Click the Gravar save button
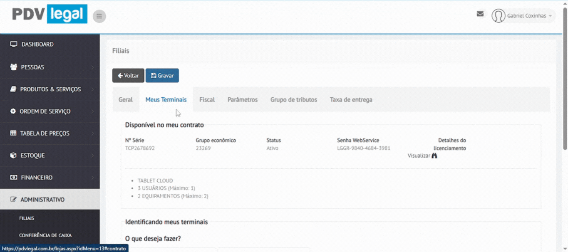The width and height of the screenshot is (568, 252). (162, 76)
